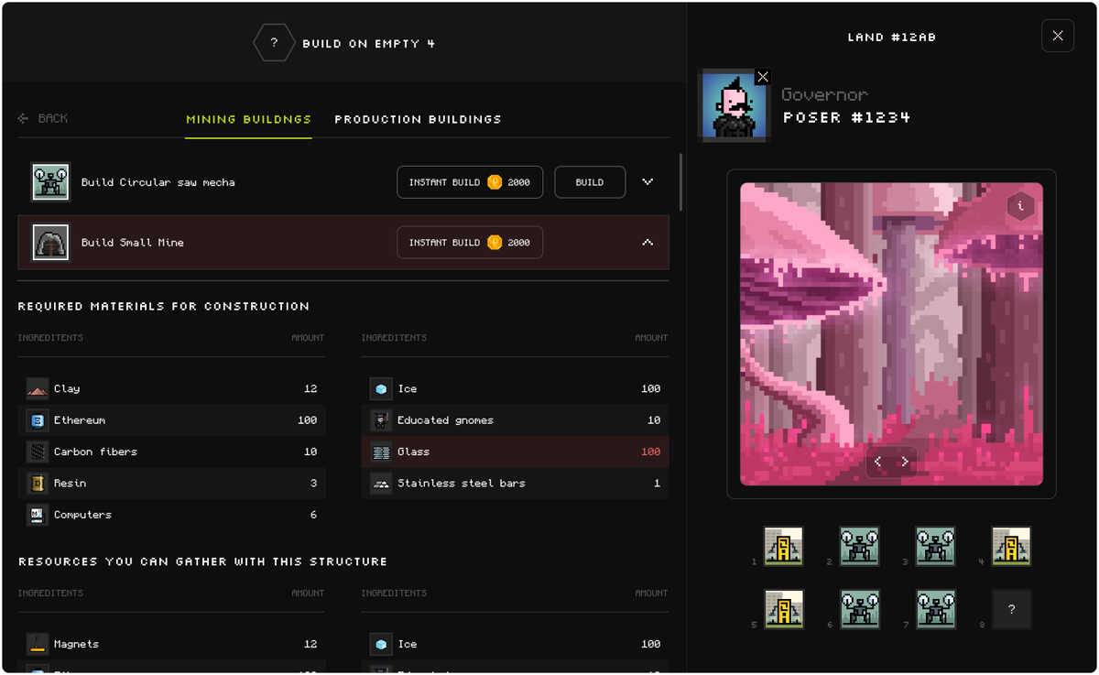Select building slot 3 mecha
1099x675 pixels.
(x=935, y=547)
